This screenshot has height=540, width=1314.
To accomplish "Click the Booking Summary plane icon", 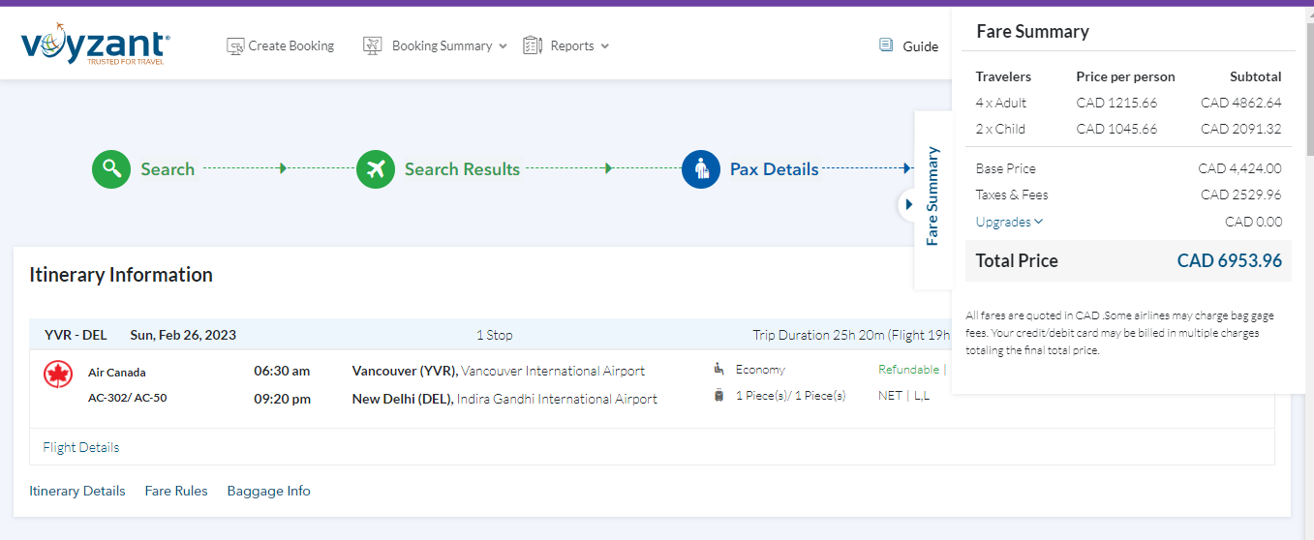I will coord(373,45).
